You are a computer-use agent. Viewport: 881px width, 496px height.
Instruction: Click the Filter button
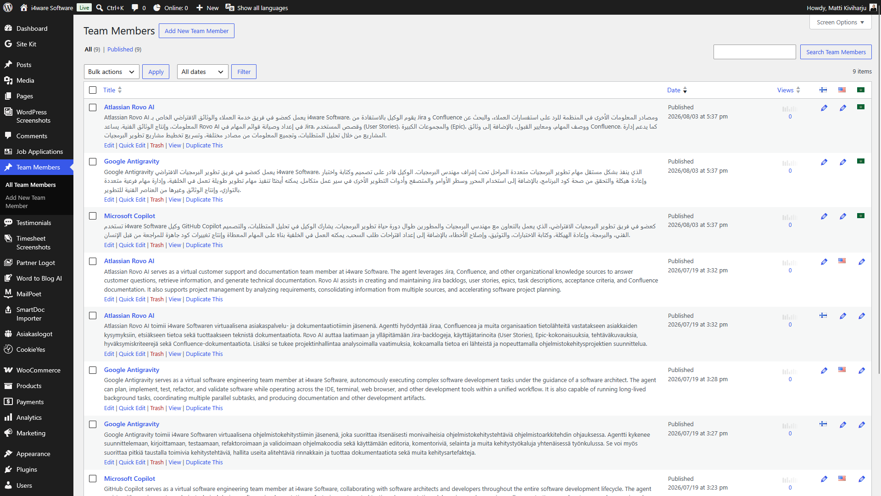244,72
